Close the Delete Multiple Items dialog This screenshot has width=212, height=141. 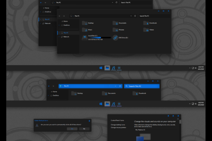[89, 121]
